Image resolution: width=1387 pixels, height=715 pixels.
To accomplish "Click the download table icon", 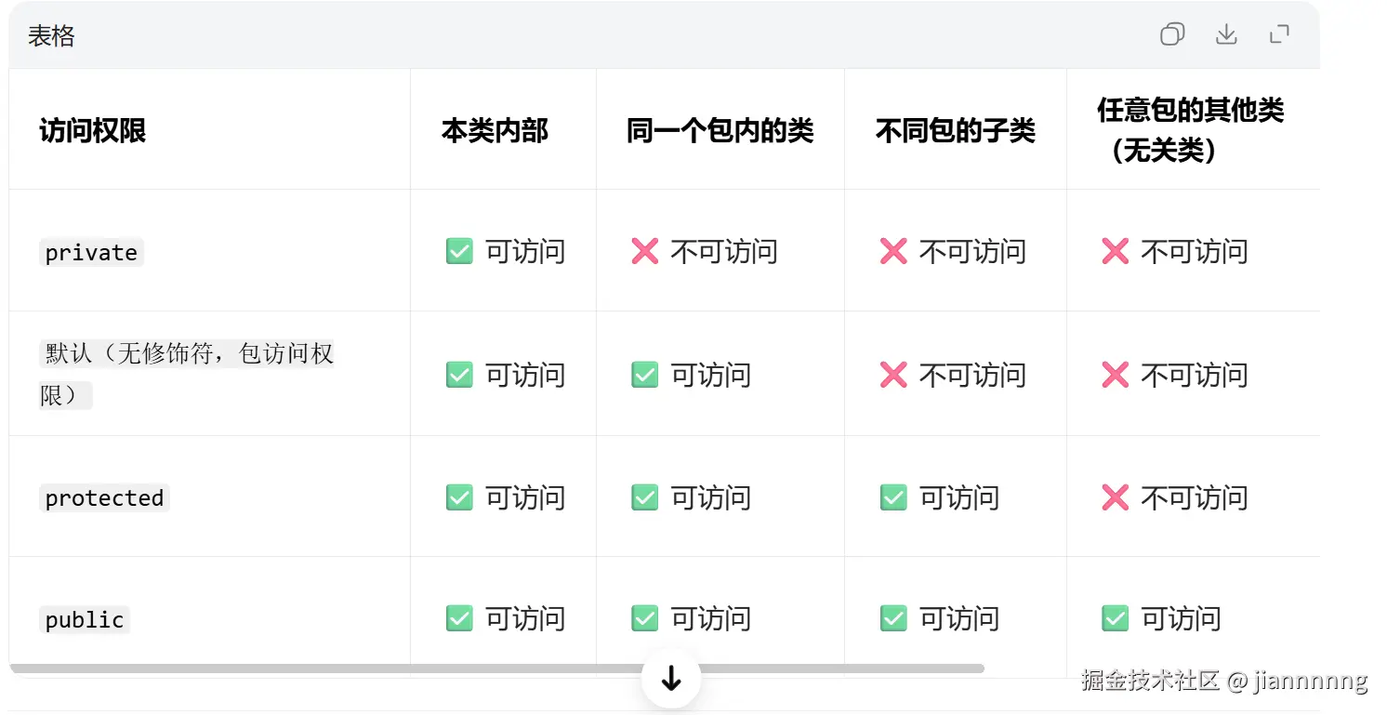I will (1226, 34).
